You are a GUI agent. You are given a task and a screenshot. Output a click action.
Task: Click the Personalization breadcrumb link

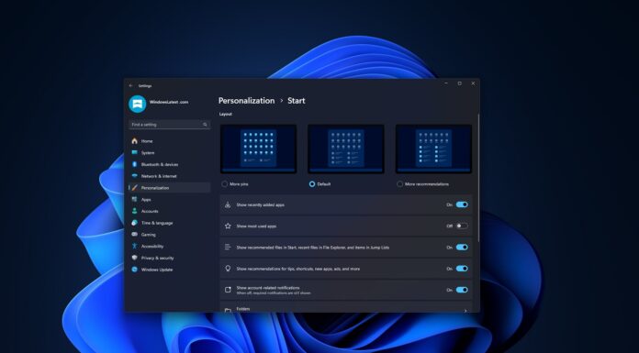(247, 101)
